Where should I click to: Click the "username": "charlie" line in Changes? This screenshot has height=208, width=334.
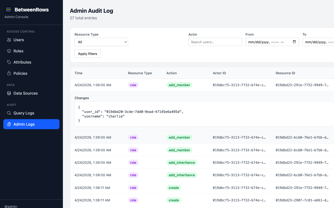103,116
